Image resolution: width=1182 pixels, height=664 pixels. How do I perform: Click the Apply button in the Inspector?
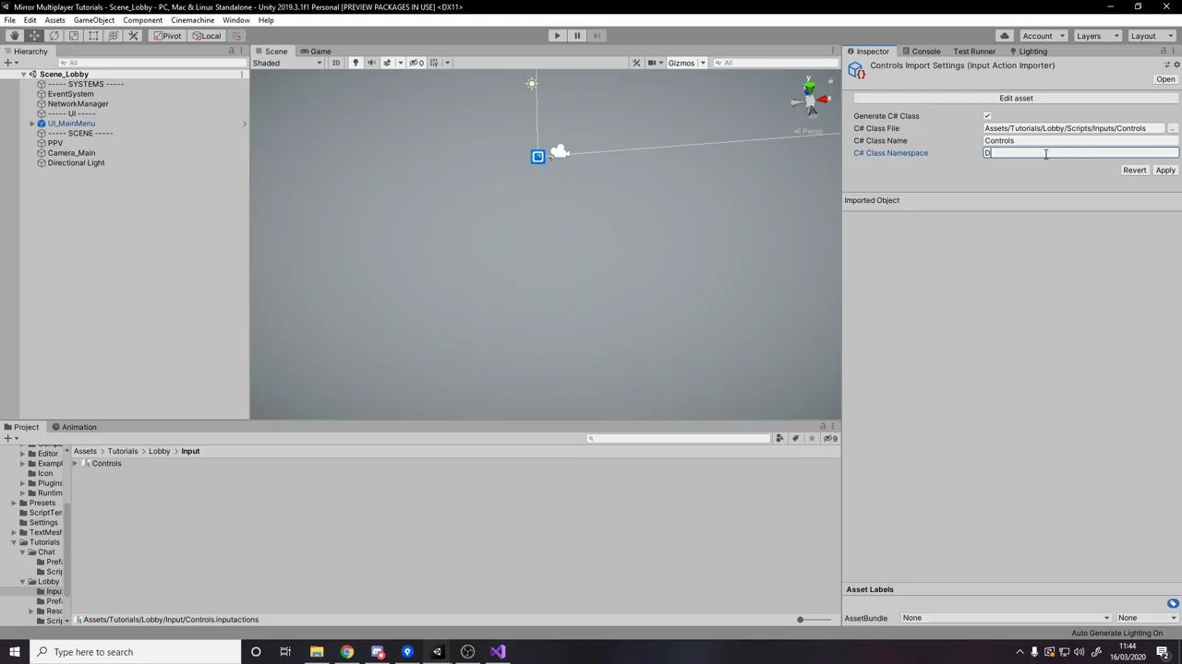(x=1164, y=170)
